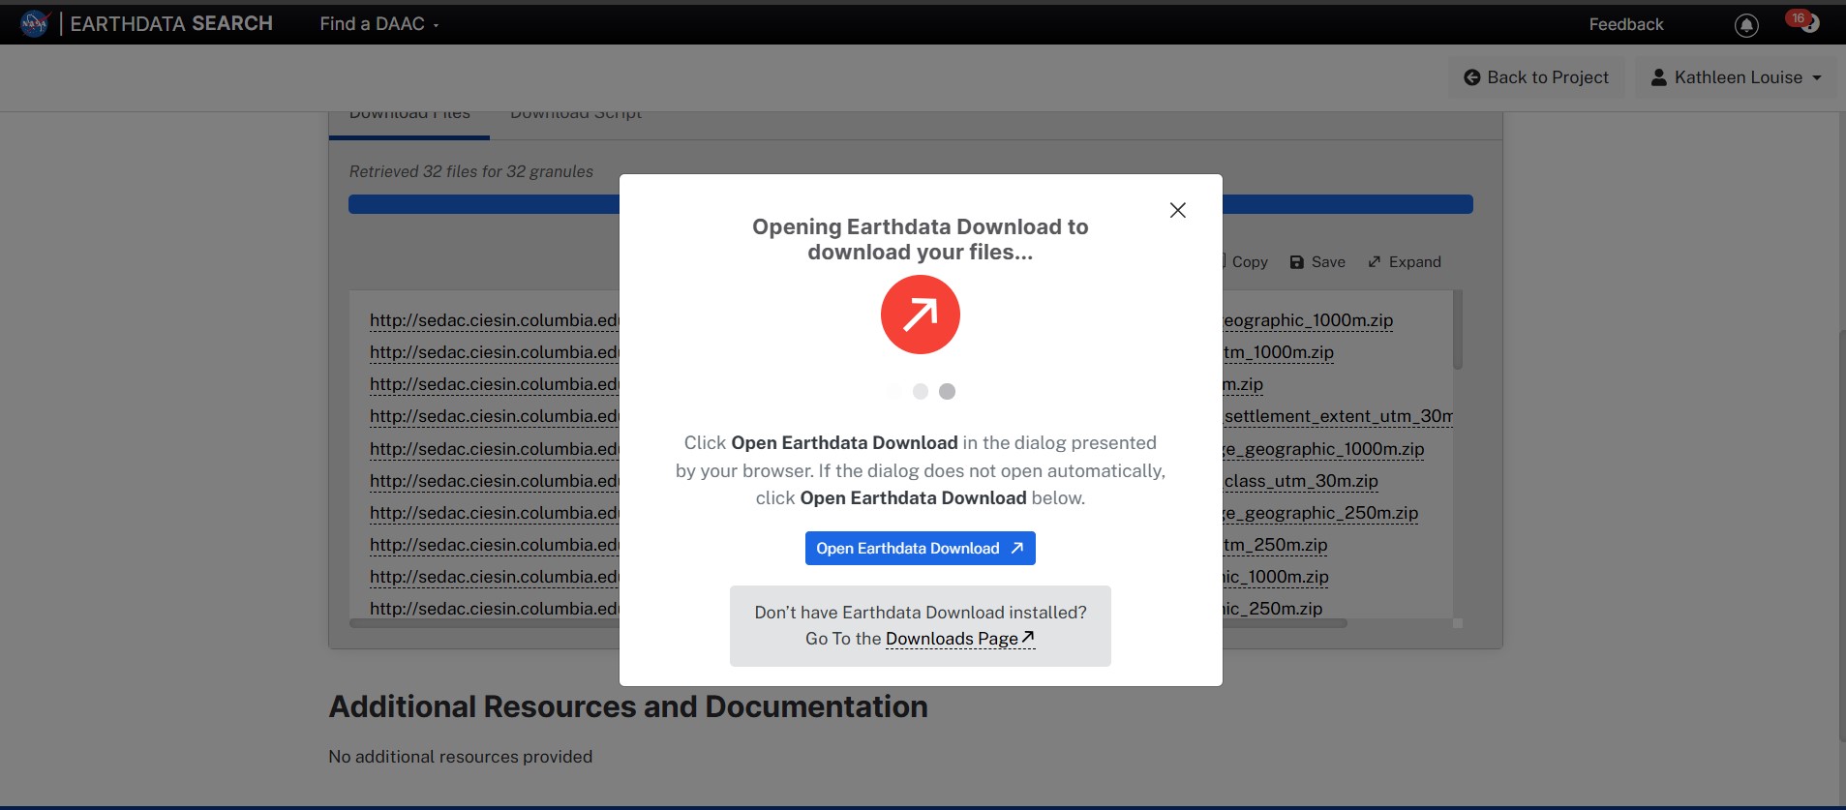Click the external arrow icon next to Downloads Page

pos(1028,637)
